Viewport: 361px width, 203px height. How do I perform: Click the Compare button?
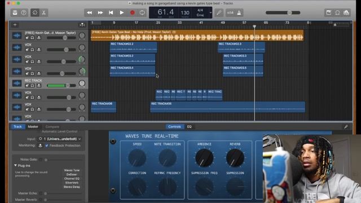pyautogui.click(x=52, y=127)
